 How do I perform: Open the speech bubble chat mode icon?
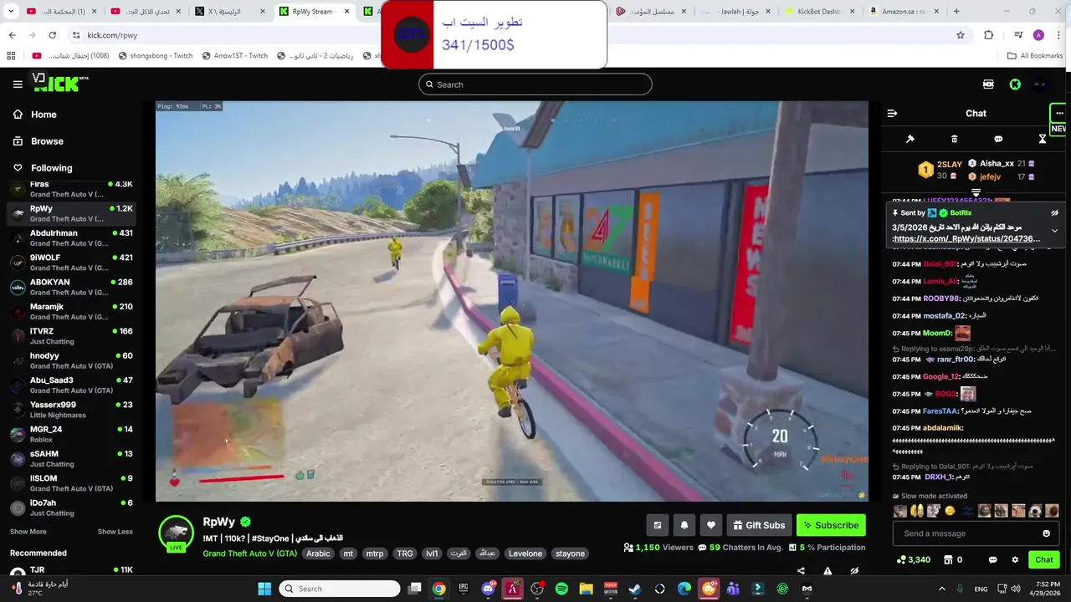(x=998, y=139)
